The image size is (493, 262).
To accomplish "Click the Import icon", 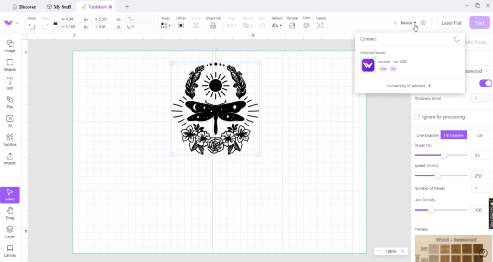I will [10, 158].
